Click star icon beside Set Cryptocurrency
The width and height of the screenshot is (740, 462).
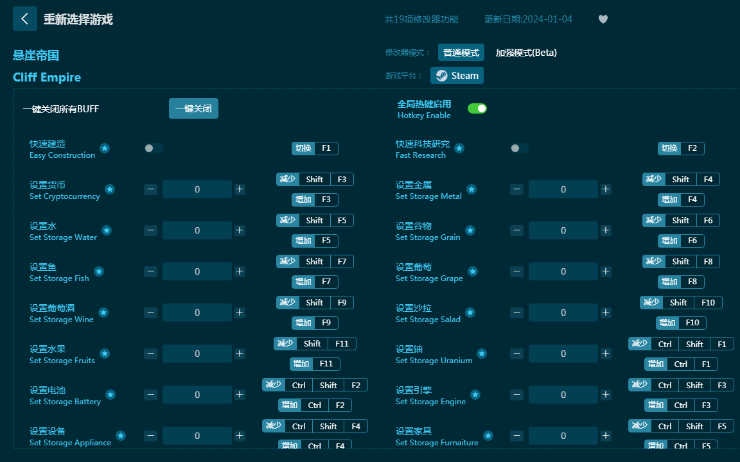click(110, 189)
